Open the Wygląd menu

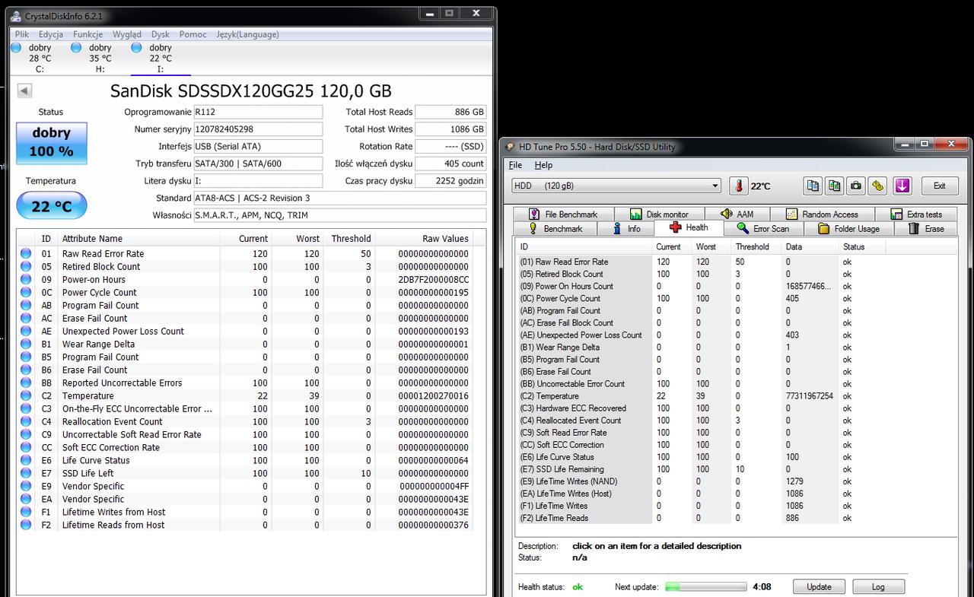(x=127, y=34)
